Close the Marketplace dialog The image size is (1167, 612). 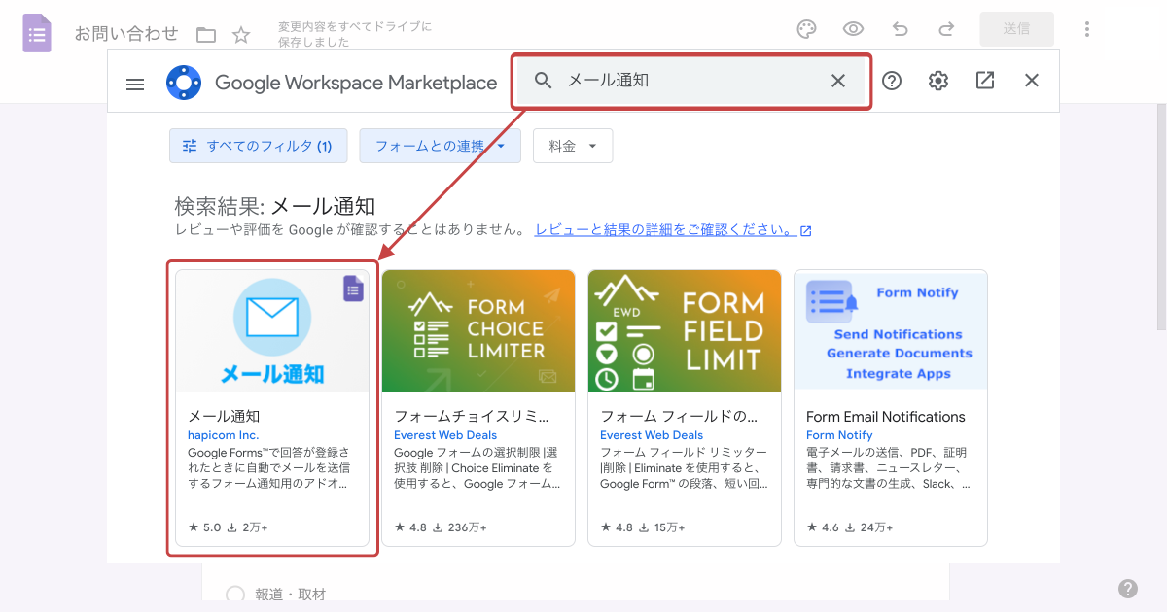1032,81
